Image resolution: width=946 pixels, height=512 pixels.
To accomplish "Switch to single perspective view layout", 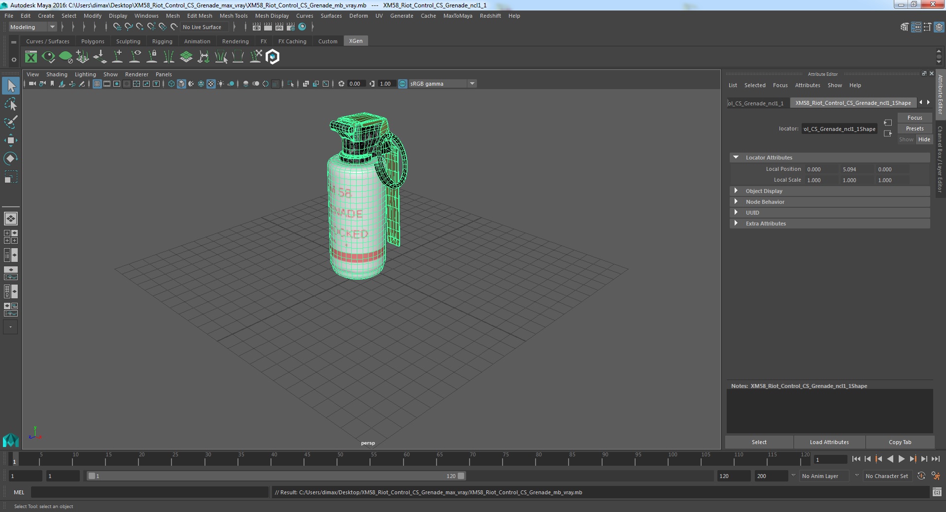I will 10,218.
